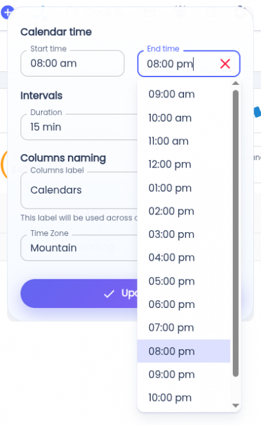Clear End time with red X icon
Viewport: 261px width, 425px height.
pos(225,64)
